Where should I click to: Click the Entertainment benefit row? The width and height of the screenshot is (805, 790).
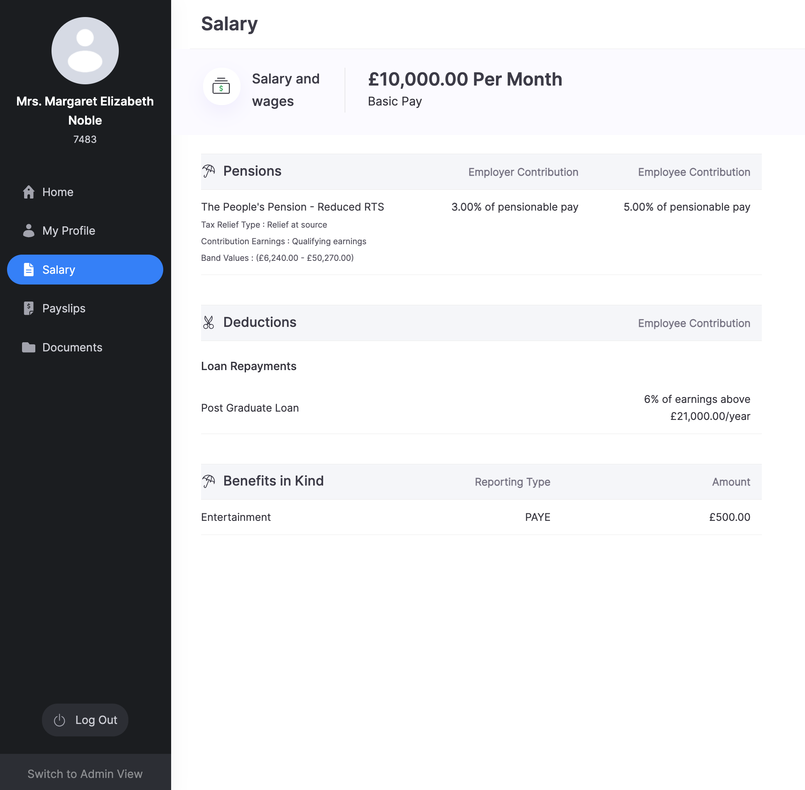tap(481, 517)
